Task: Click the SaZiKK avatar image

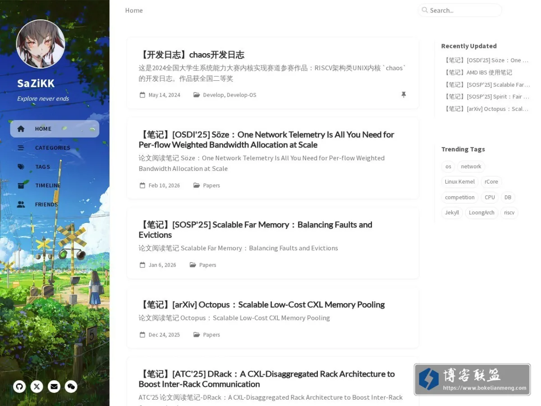Action: pos(41,44)
